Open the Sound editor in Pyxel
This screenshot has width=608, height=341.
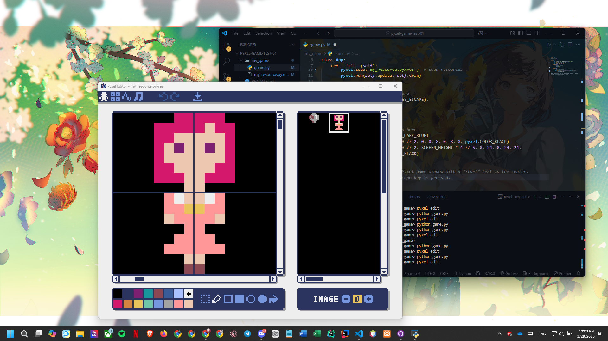(127, 97)
